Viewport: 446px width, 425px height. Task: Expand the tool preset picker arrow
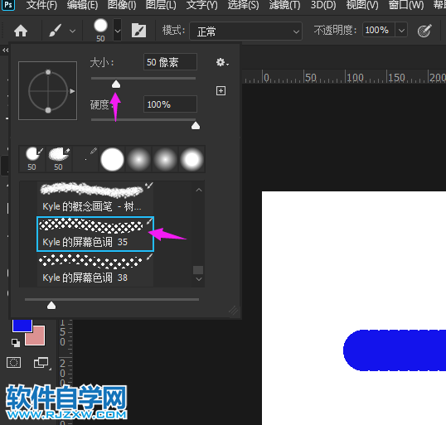coord(72,31)
